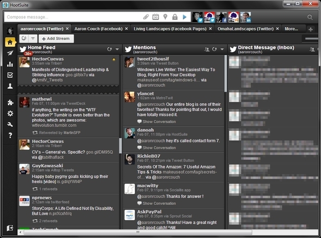The height and width of the screenshot is (238, 321).
Task: Open Analytics bar chart sidebar icon
Action: click(10, 64)
